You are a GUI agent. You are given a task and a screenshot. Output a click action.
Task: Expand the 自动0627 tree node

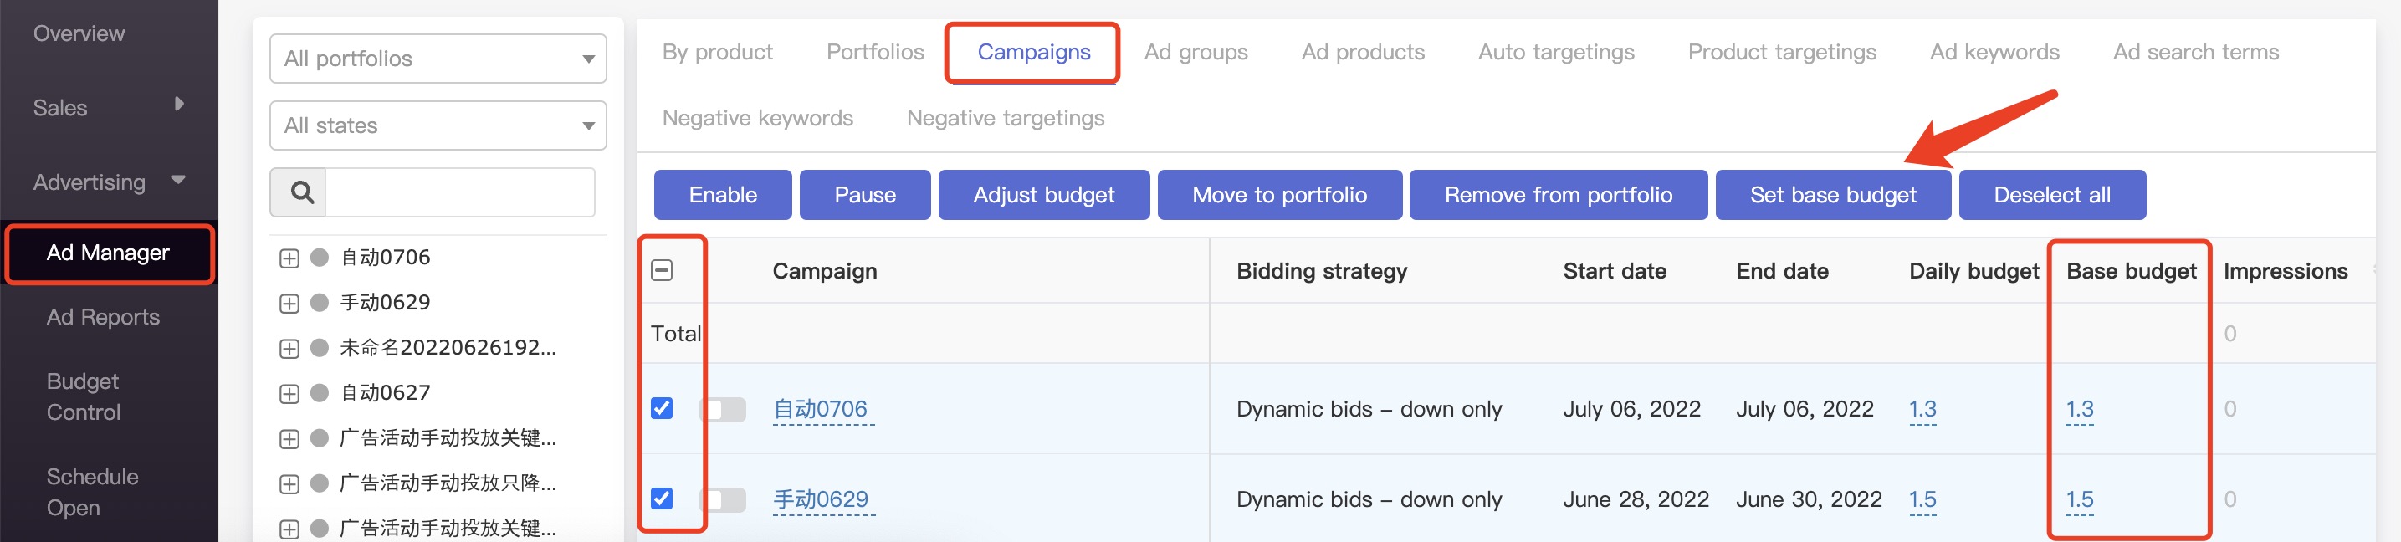[x=289, y=394]
